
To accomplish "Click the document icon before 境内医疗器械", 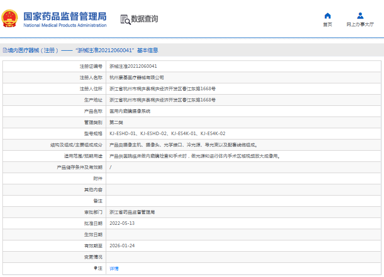I will (5, 50).
